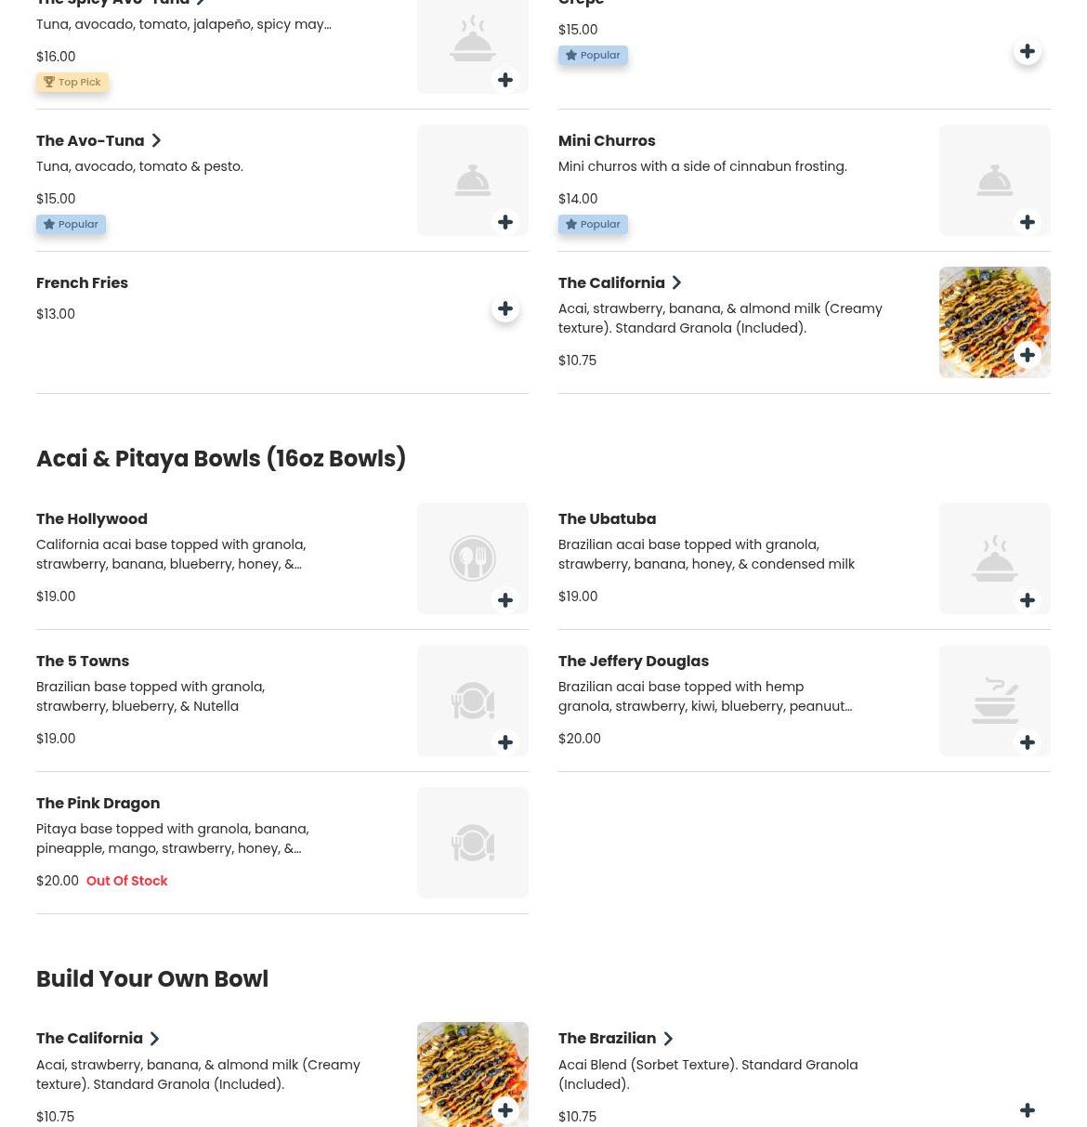Click The Ubatuba placeholder image
This screenshot has height=1127, width=1087.
pos(994,557)
